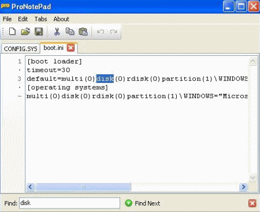
Task: Click line number 1 in gutter
Action: (x=20, y=62)
